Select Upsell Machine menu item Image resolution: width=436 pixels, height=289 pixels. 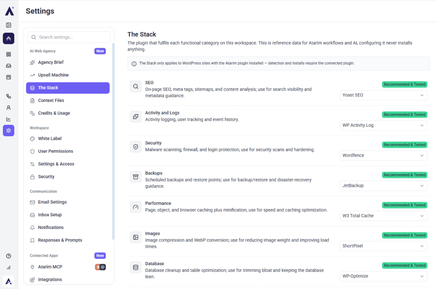(x=68, y=75)
